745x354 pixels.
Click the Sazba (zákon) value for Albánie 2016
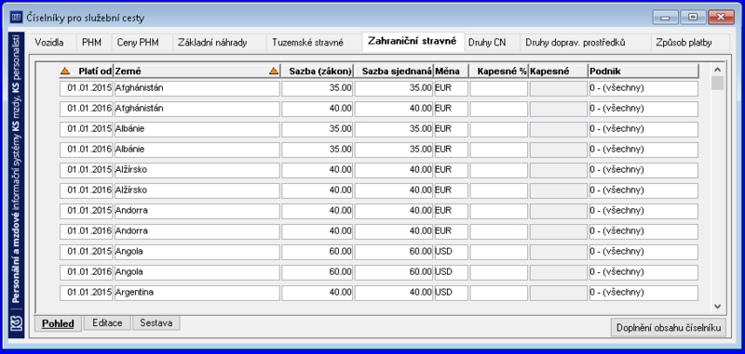click(317, 149)
